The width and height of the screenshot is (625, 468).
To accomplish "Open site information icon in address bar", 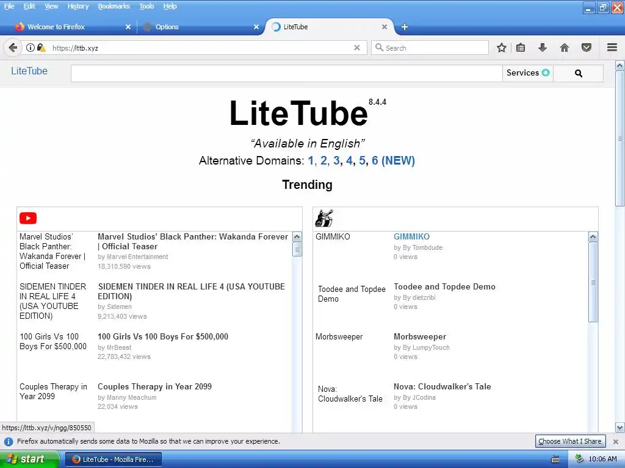I will click(31, 48).
